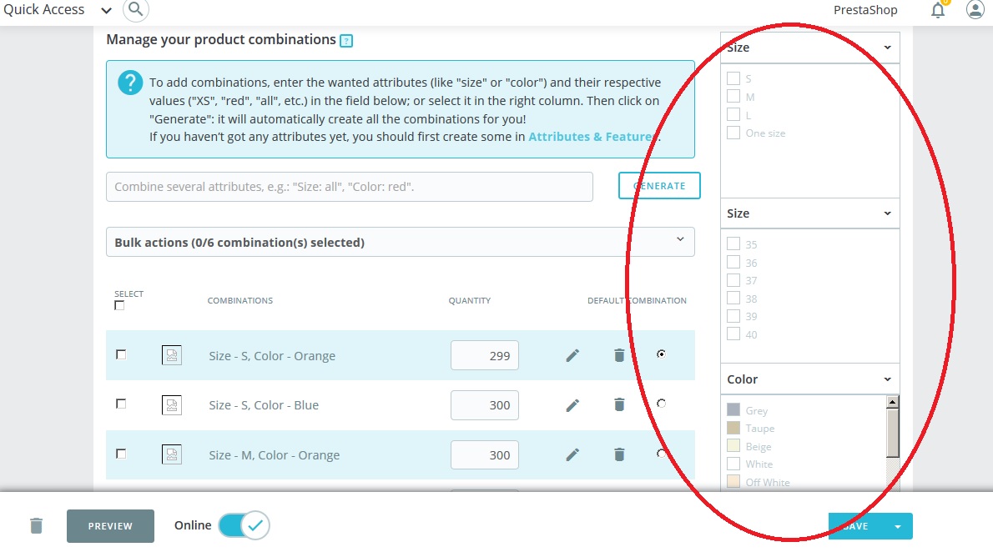Click the product trash icon in footer
Viewport: 993px width, 552px height.
(36, 525)
